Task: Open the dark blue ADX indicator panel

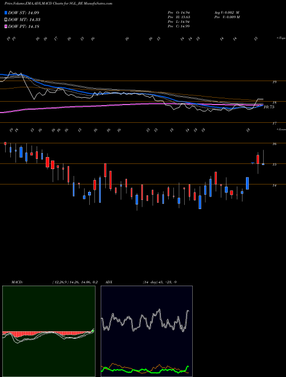Action: 146,331
